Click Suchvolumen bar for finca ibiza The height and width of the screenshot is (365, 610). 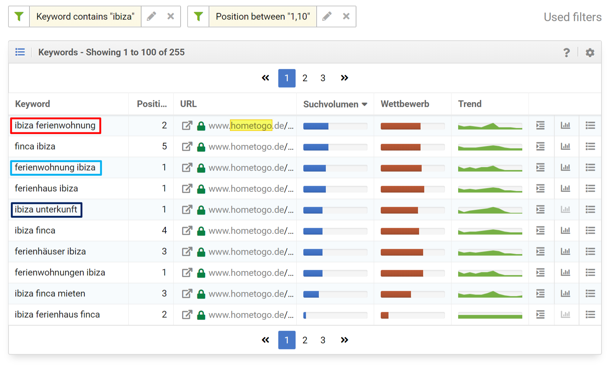point(335,147)
